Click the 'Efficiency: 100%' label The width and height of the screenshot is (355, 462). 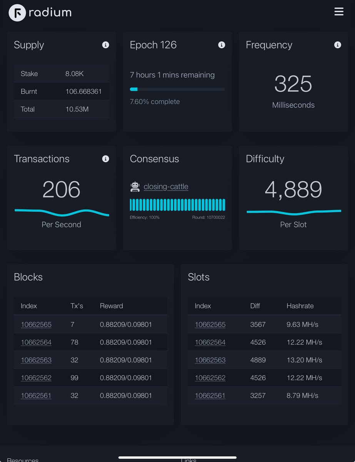tap(145, 218)
